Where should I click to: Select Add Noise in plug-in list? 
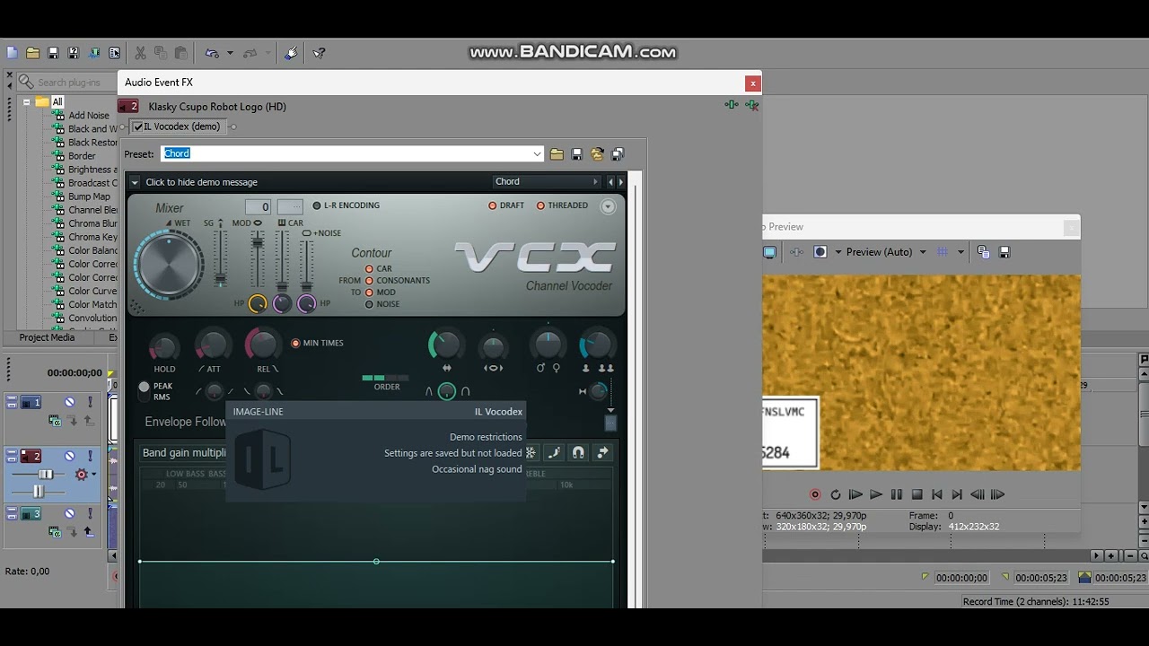[x=89, y=115]
